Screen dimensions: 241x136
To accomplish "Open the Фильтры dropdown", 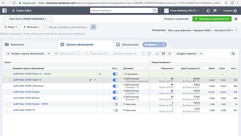I will pos(31,27).
